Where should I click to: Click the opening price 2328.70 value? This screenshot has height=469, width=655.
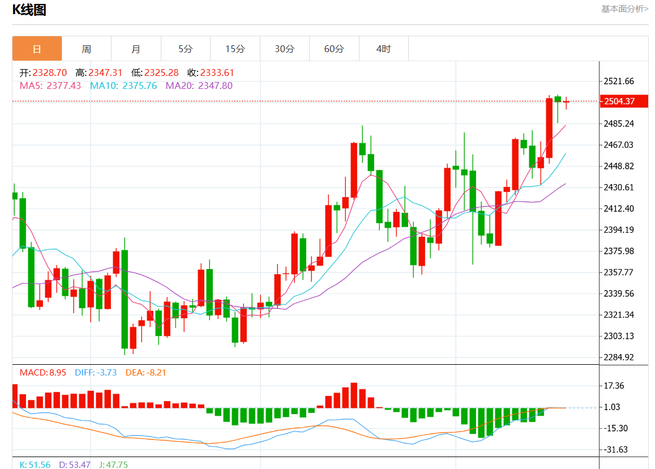pyautogui.click(x=50, y=73)
